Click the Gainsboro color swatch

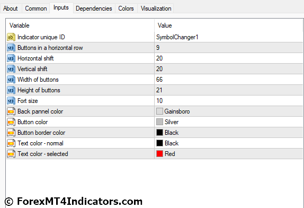pos(159,111)
